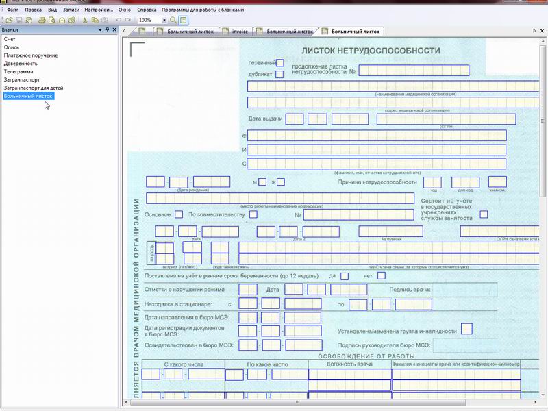548x411 pixels.
Task: Open the Окно menu
Action: 125,10
